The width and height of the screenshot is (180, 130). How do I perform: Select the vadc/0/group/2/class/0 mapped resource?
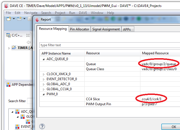159,69
